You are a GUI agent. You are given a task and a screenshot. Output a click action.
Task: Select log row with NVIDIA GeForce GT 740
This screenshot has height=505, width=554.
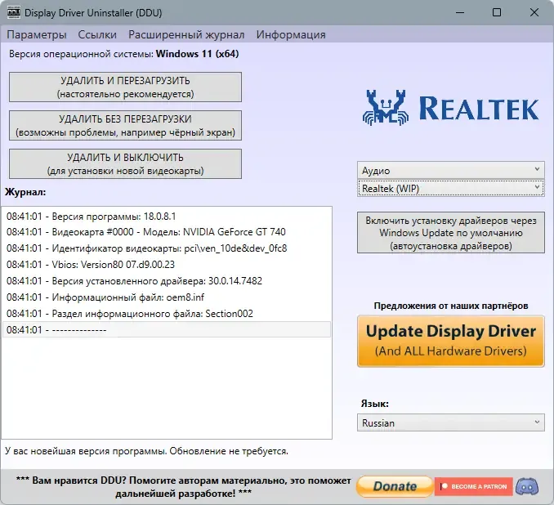click(x=167, y=232)
